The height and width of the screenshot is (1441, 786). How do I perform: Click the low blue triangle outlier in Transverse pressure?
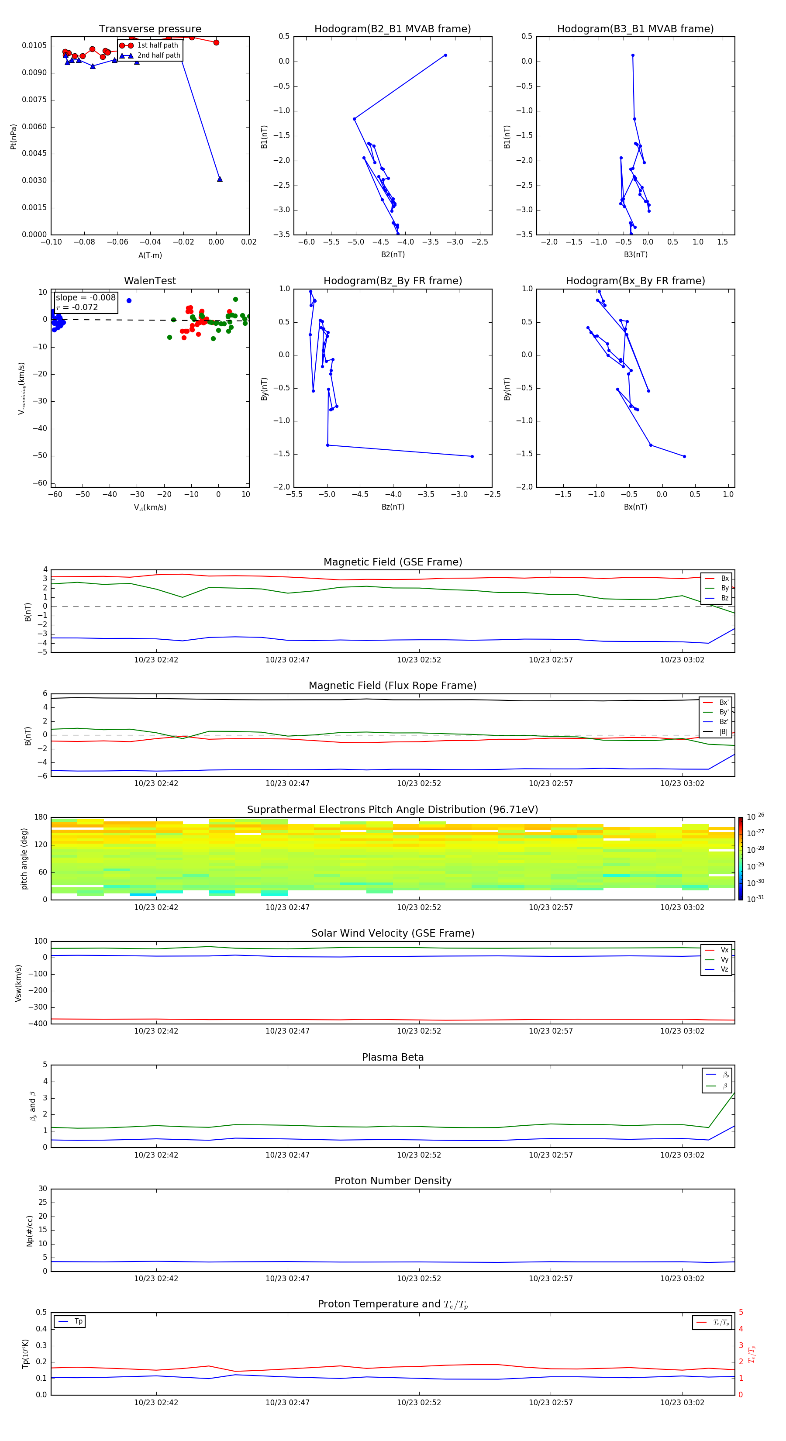[x=219, y=179]
